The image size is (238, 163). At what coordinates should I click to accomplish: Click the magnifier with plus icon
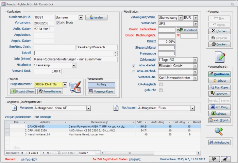[218, 131]
